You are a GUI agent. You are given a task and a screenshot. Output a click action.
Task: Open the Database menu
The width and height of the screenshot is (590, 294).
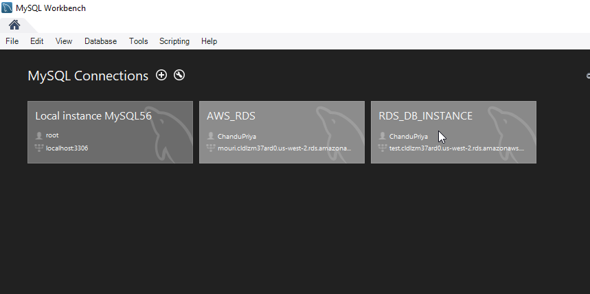coord(101,41)
